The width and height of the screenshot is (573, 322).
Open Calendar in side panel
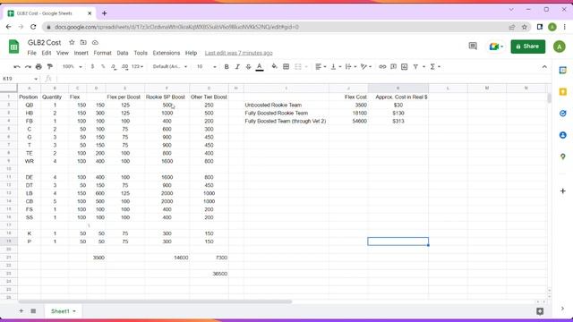[x=563, y=70]
